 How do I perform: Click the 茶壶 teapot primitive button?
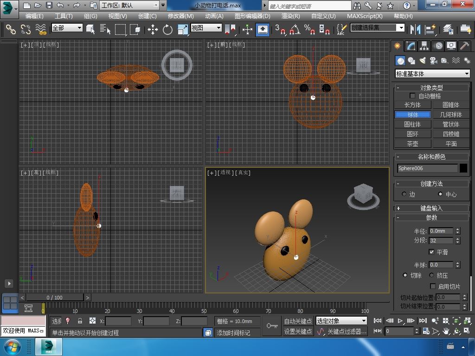tap(412, 144)
